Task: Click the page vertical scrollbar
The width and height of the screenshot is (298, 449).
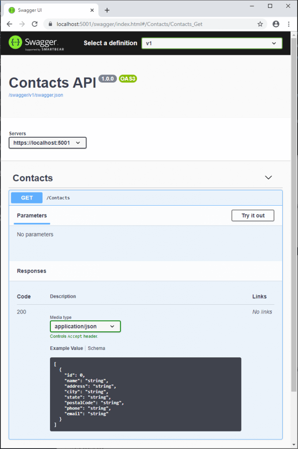Action: pyautogui.click(x=294, y=219)
